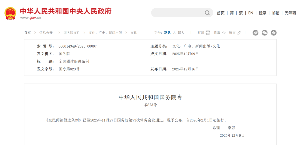Go to 国务院文件 breadcrumb
Viewport: 300px width, 145px height.
pos(72,33)
